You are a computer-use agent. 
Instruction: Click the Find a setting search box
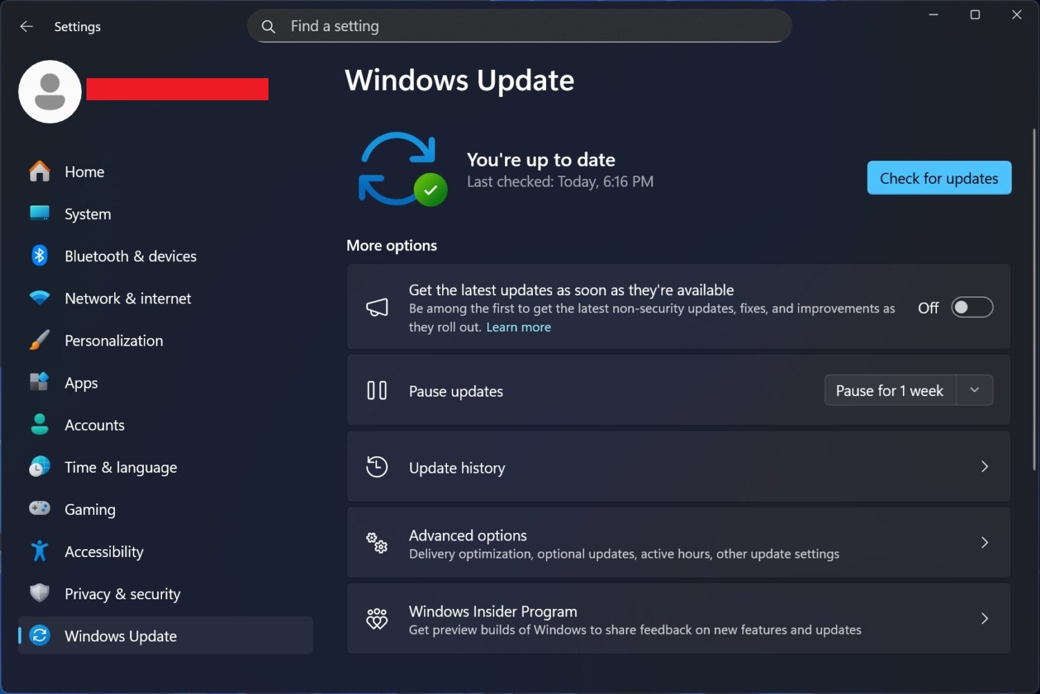(519, 26)
